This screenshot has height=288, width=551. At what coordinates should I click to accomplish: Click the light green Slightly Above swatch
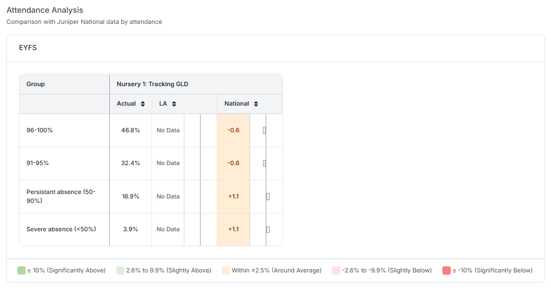(x=120, y=270)
